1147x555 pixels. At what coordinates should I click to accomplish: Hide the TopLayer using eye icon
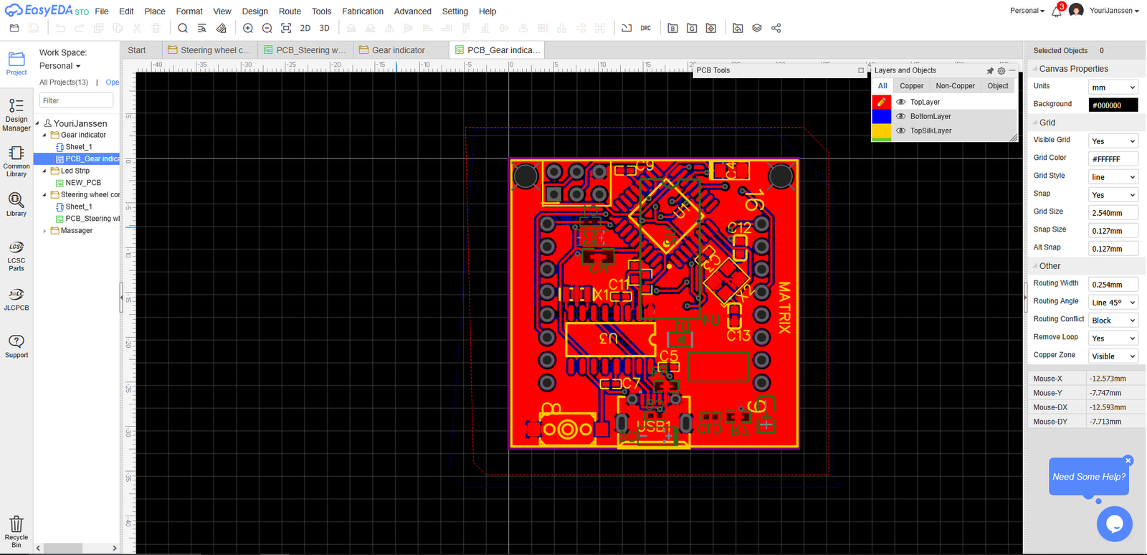coord(901,102)
